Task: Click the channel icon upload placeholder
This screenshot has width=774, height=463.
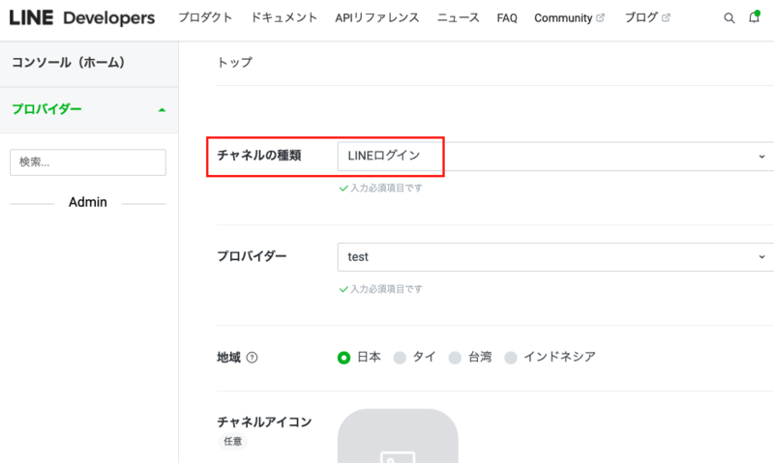Action: [398, 436]
